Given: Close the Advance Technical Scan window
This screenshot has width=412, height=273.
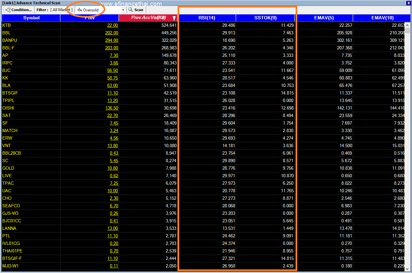Looking at the screenshot, I should coord(408,3).
